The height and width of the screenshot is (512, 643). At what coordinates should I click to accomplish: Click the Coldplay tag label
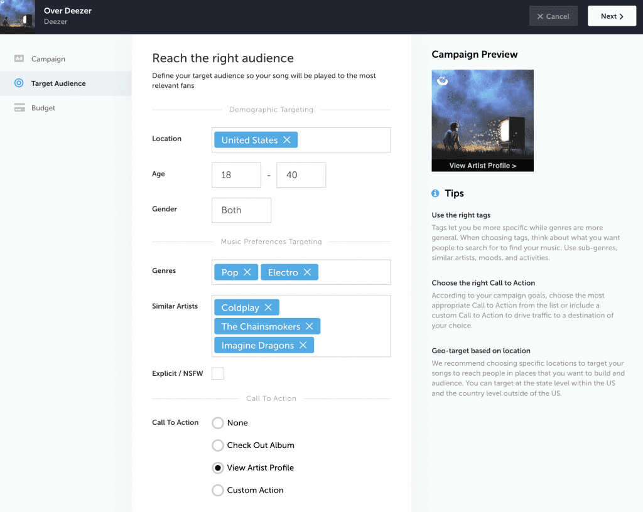tap(240, 307)
